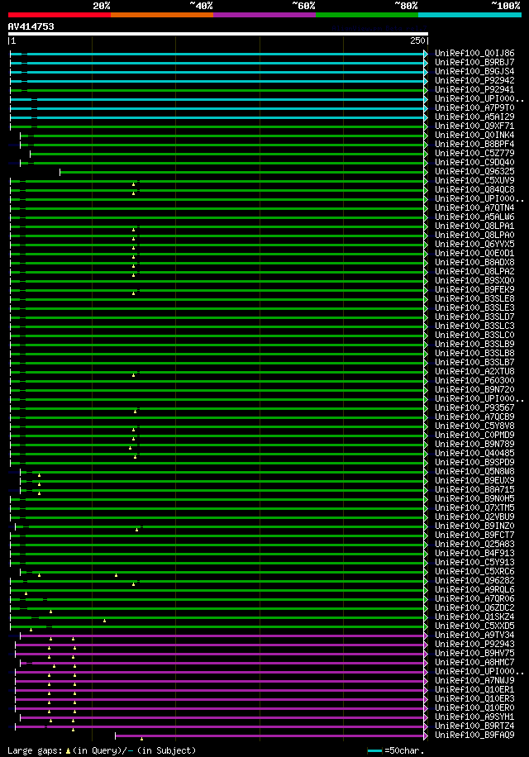Click the arrowhead ending the B9SXQ0 alignment
Viewport: 529px width, 757px height.
coord(426,281)
